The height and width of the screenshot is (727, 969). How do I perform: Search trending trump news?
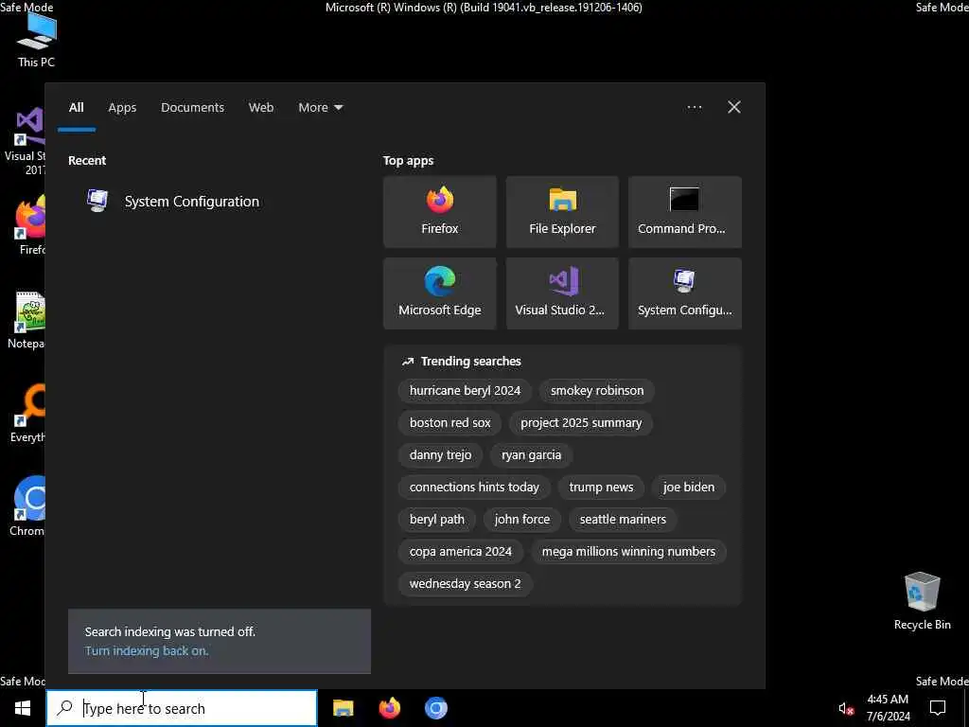[x=601, y=488]
